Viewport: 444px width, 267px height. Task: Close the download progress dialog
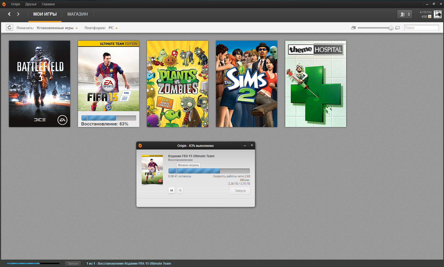click(x=252, y=145)
